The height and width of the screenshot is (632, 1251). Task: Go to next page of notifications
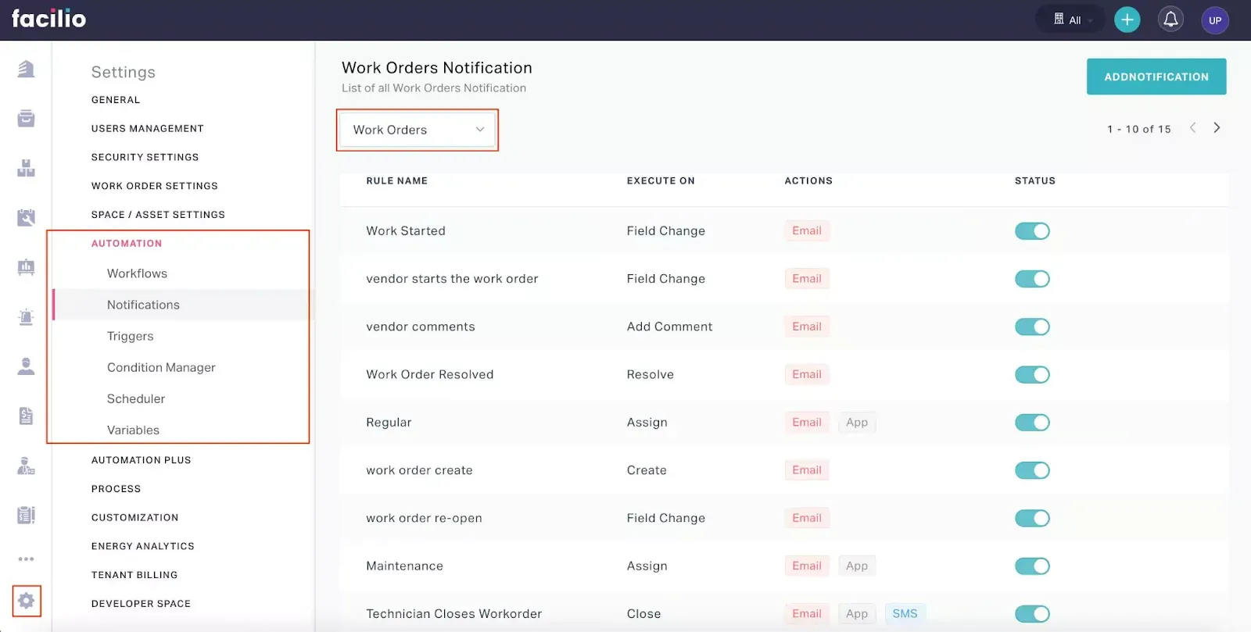pyautogui.click(x=1217, y=128)
